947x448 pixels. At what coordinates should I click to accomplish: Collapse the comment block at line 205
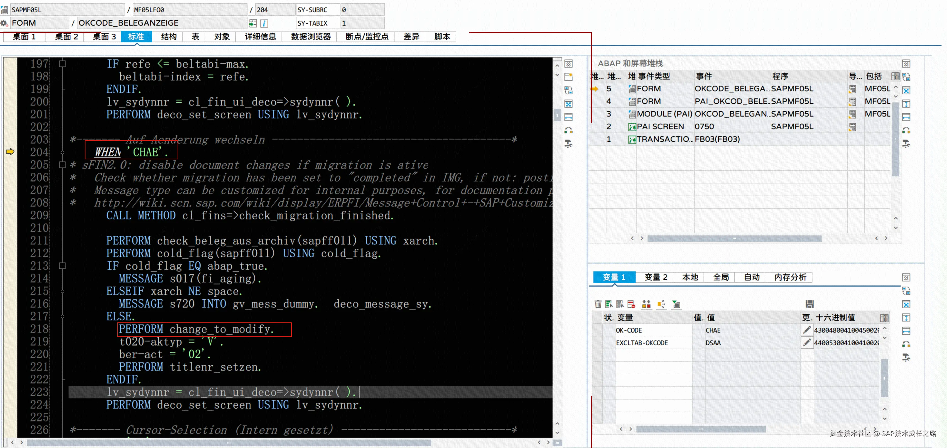63,165
